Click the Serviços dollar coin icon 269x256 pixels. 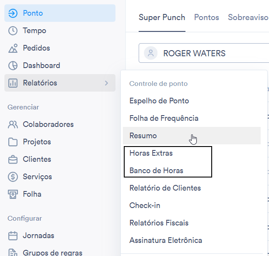point(13,177)
